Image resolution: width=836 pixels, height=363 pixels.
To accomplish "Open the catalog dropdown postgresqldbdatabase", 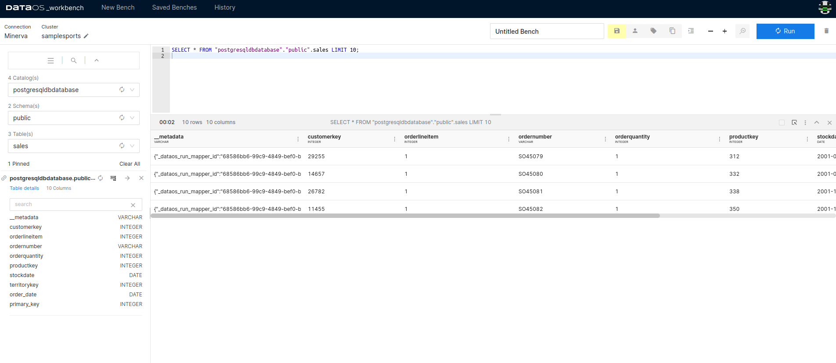I will click(74, 90).
